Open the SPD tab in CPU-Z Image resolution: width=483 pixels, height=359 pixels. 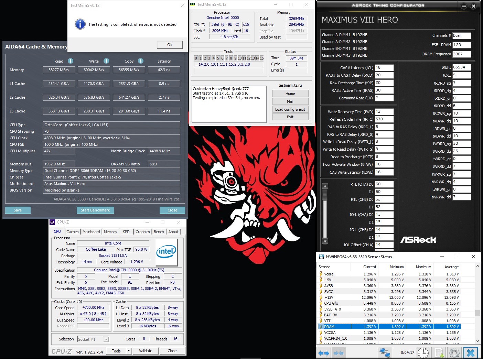(126, 232)
